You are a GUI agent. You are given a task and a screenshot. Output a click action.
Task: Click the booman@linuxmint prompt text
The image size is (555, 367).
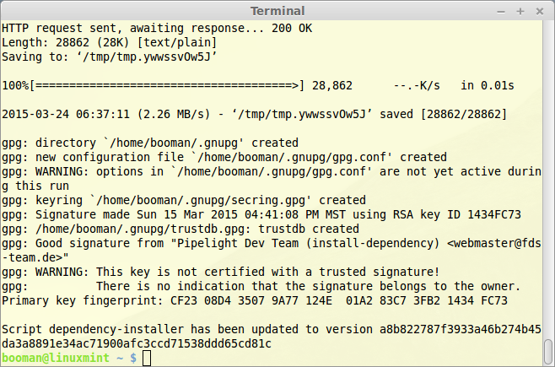[x=56, y=358]
